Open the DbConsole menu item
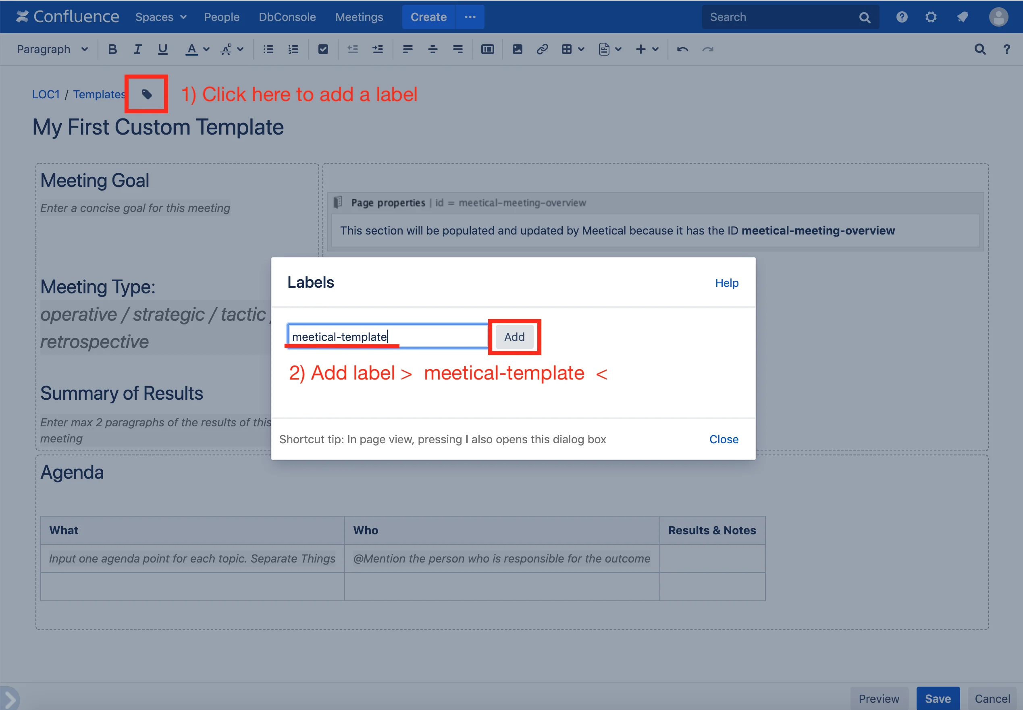1023x710 pixels. coord(287,17)
